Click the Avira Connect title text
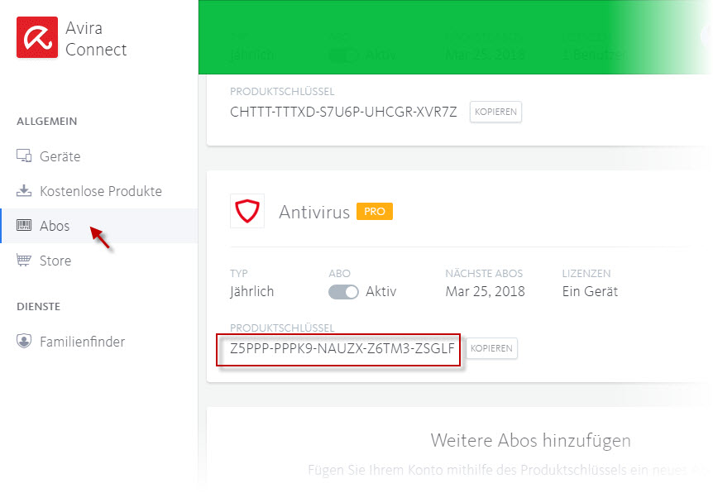 click(96, 39)
